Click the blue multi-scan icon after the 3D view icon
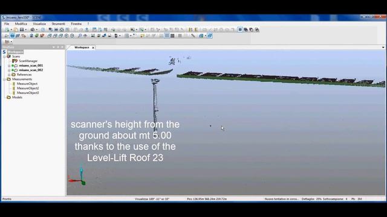 [18, 36]
